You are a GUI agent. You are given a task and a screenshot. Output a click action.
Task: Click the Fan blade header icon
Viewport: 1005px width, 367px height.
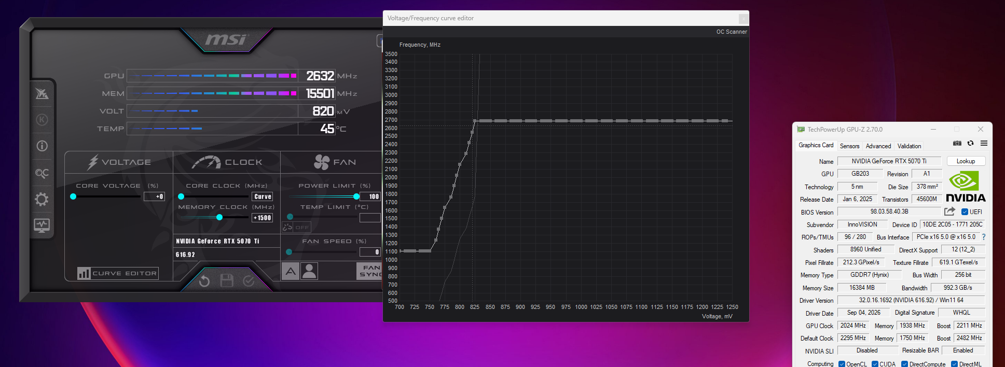click(x=322, y=162)
